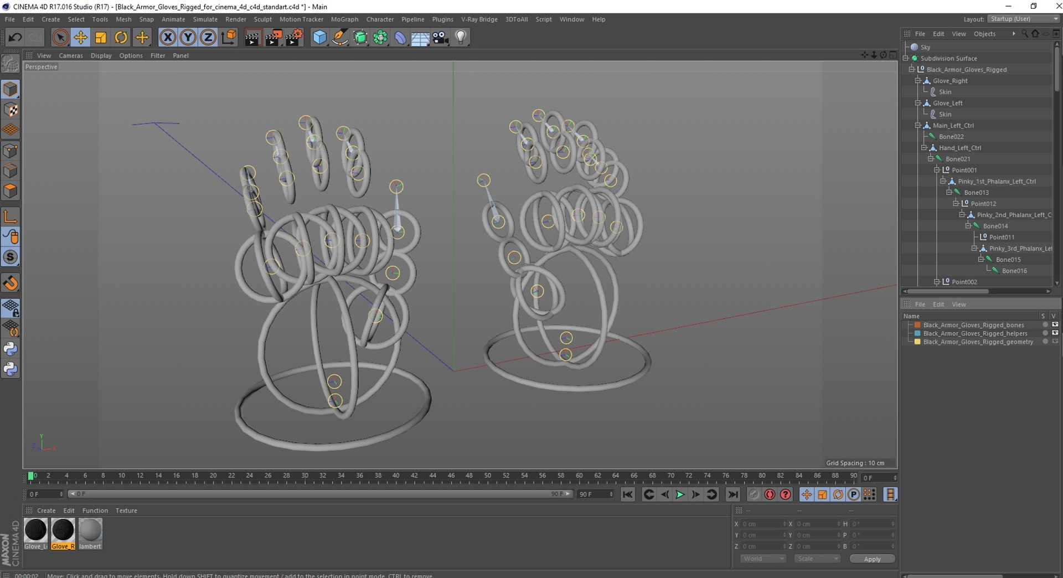Open the viewport Cameras menu
The height and width of the screenshot is (578, 1063).
(x=71, y=56)
